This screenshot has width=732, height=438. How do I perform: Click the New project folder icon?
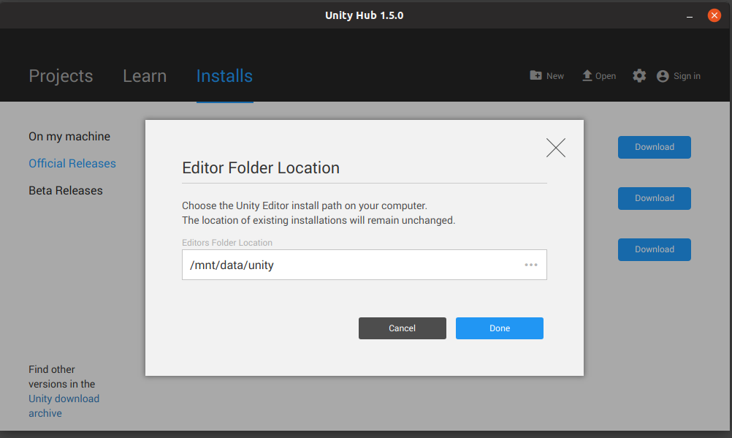[x=535, y=75]
